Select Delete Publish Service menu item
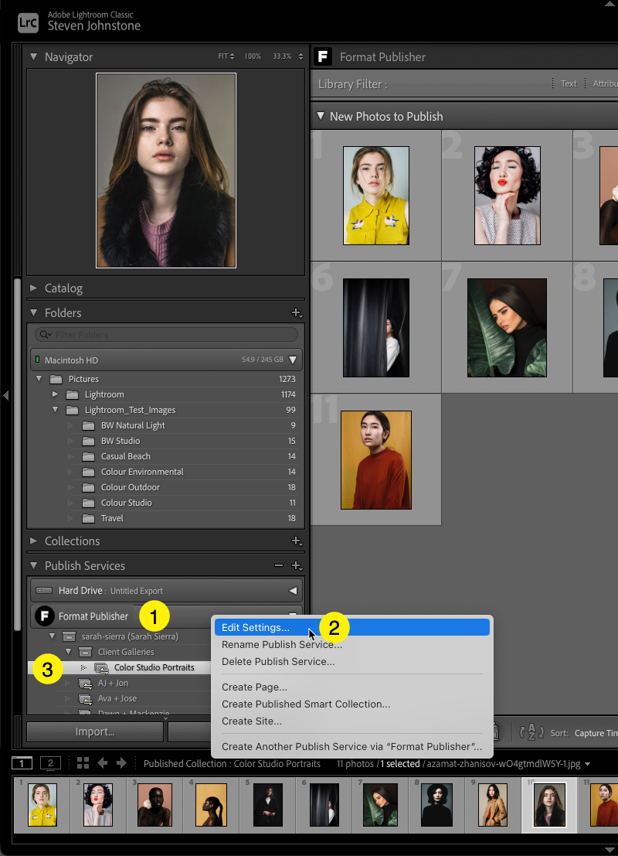This screenshot has height=856, width=618. 278,662
